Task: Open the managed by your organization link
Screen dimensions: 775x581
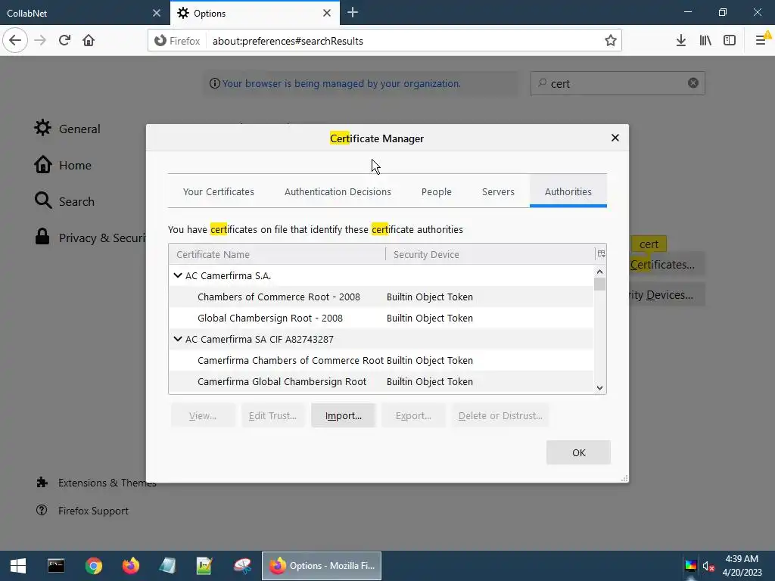Action: pyautogui.click(x=341, y=83)
